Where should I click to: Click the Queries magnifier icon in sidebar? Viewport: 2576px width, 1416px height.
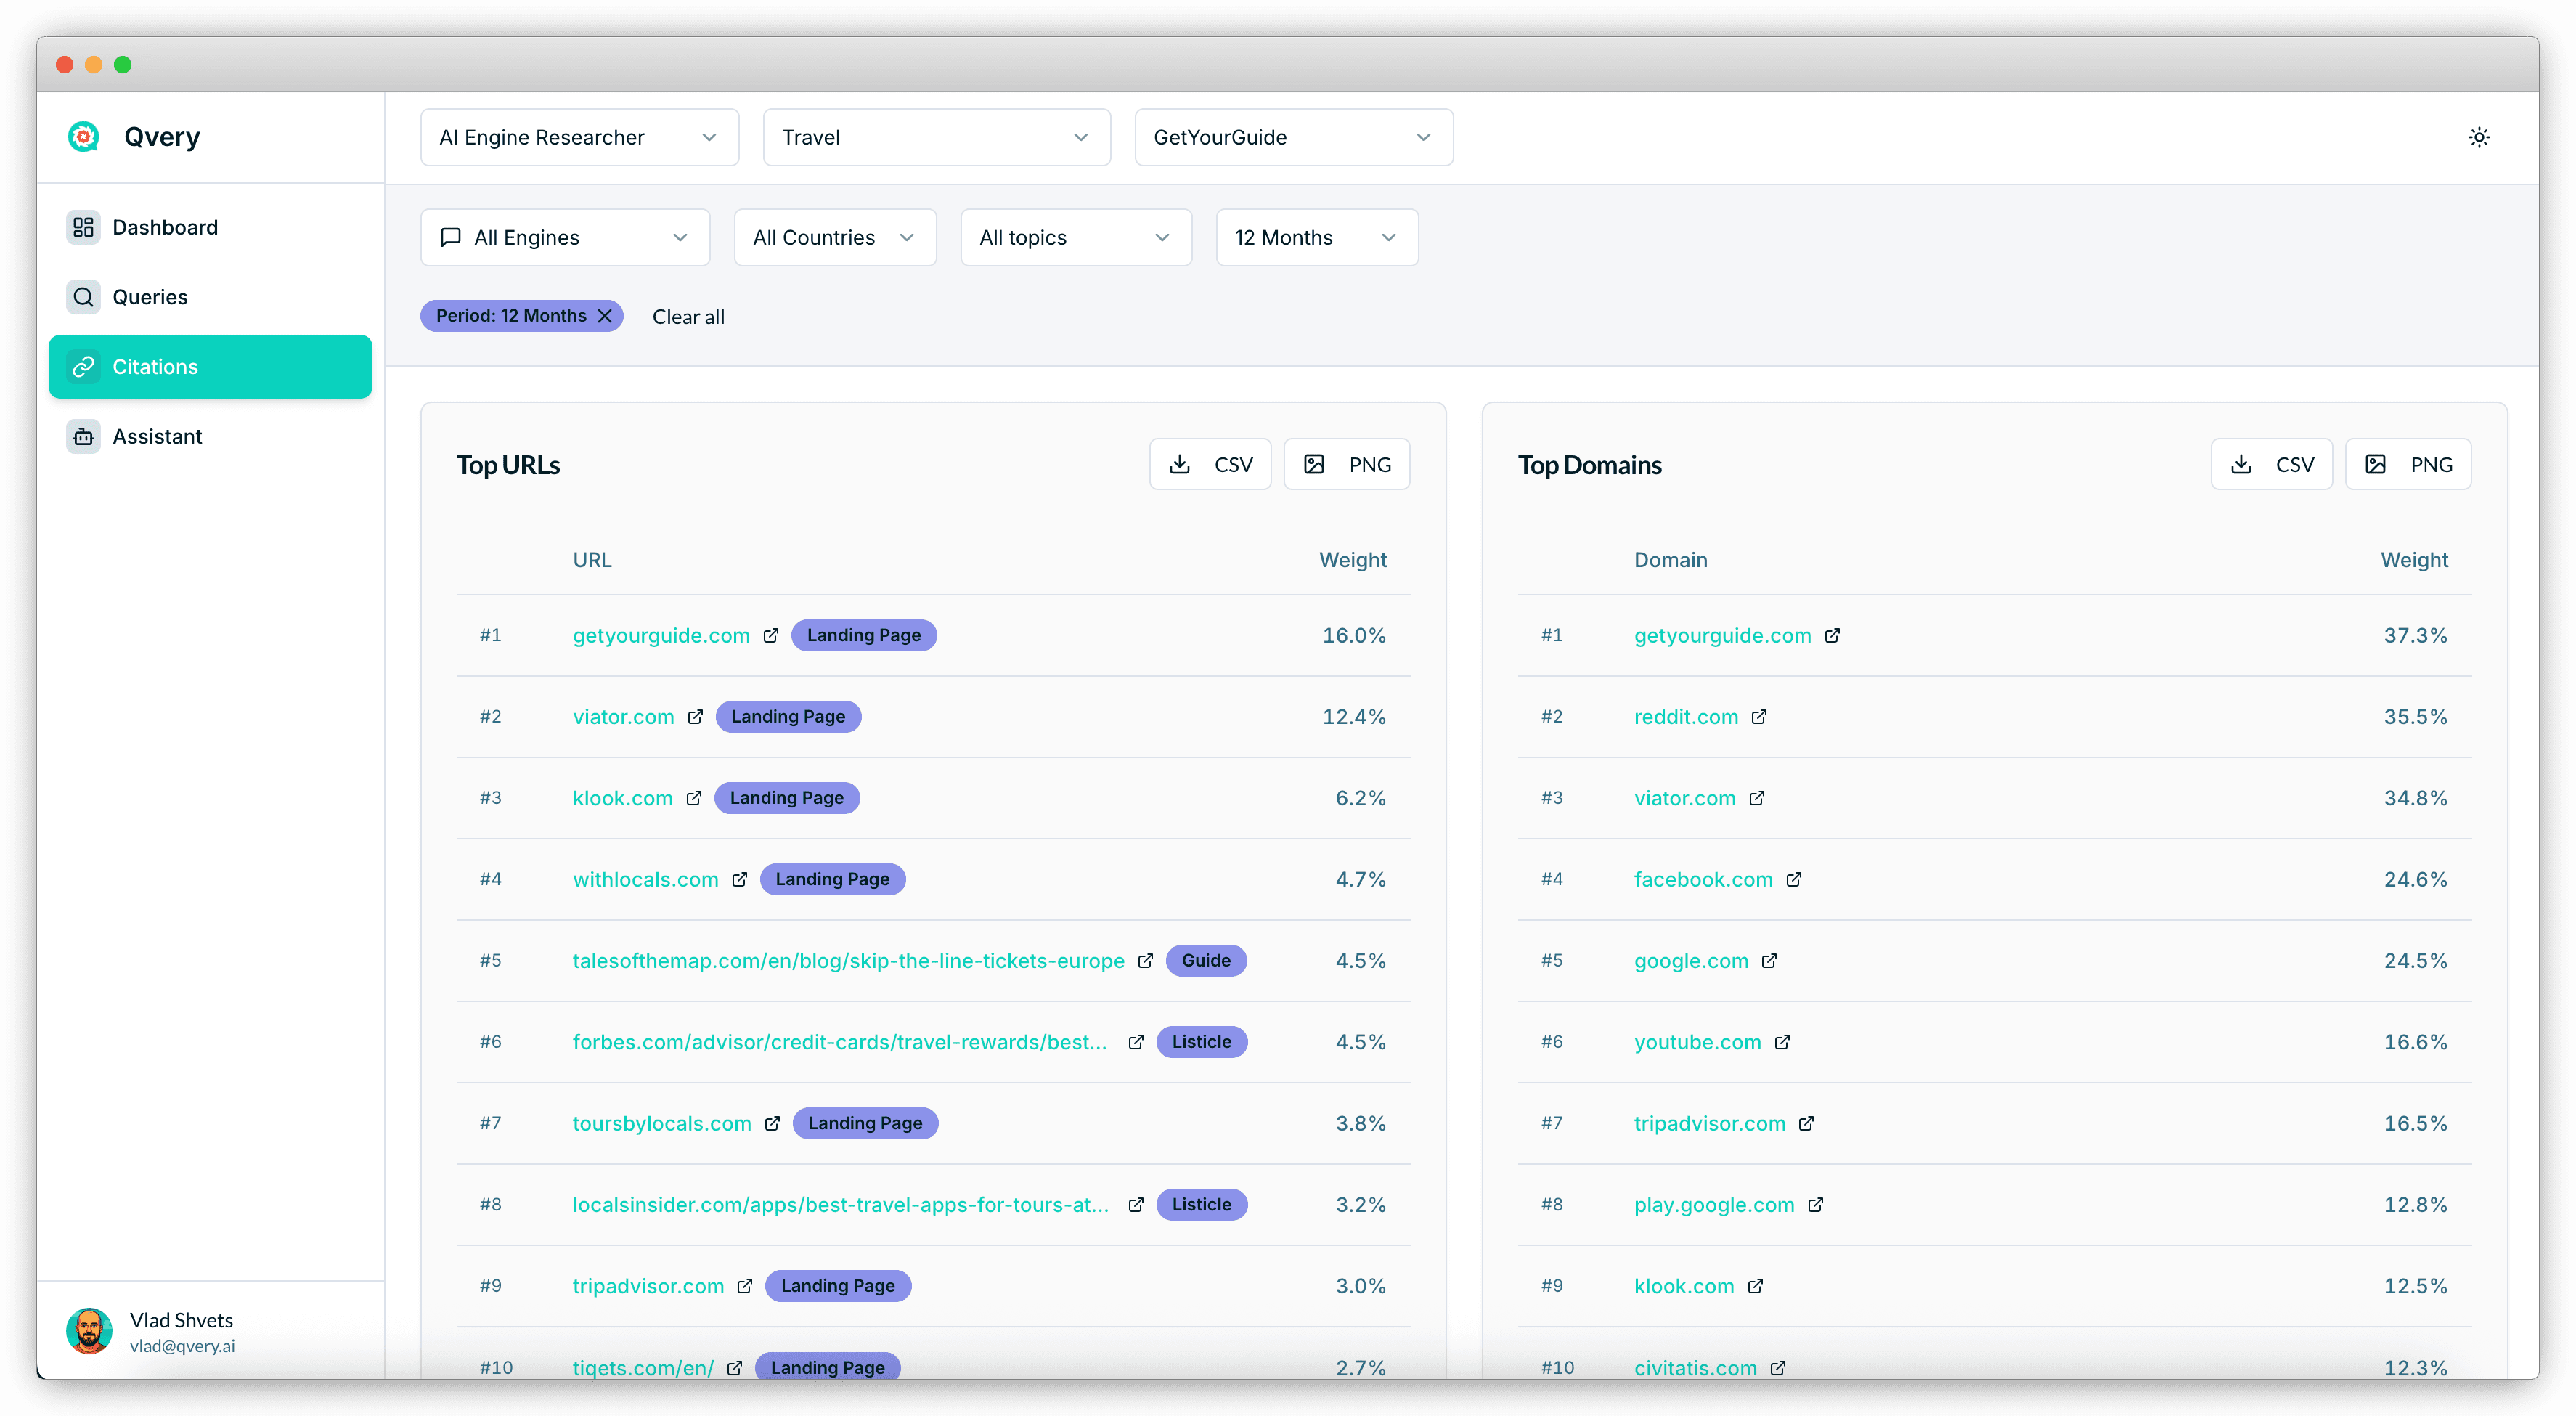click(x=83, y=297)
